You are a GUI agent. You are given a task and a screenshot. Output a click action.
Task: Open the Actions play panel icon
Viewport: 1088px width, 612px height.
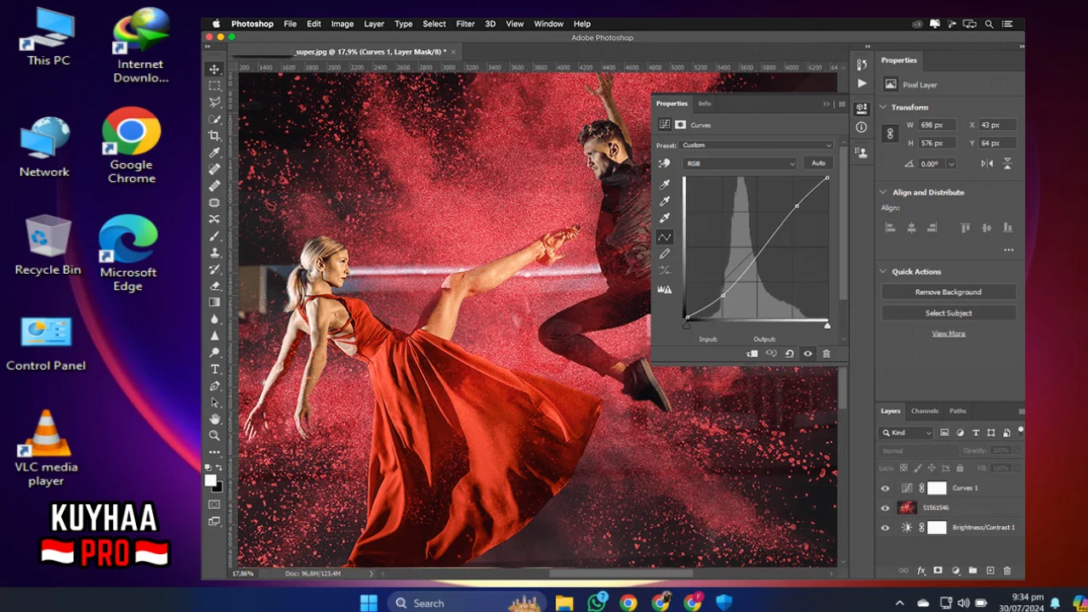[862, 83]
